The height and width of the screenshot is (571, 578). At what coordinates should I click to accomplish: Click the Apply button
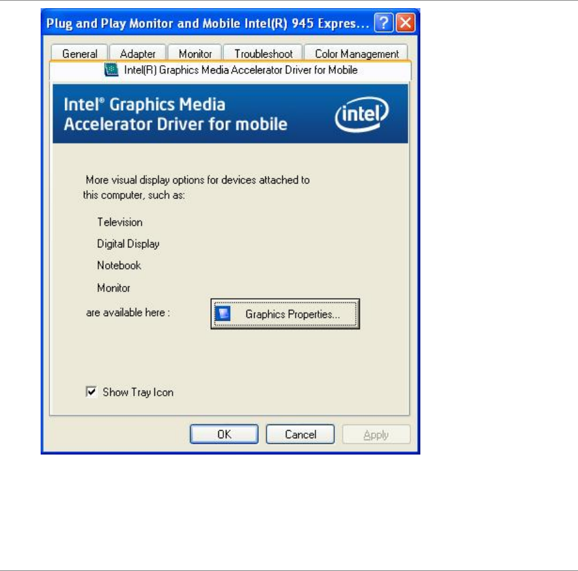click(x=376, y=435)
